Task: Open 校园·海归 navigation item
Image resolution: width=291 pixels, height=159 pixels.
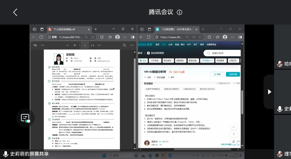Action: click(x=180, y=45)
